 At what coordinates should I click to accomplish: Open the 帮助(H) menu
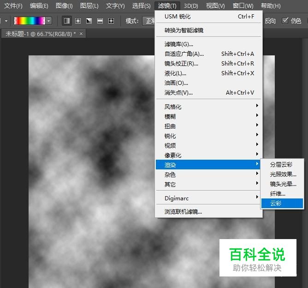(271, 6)
